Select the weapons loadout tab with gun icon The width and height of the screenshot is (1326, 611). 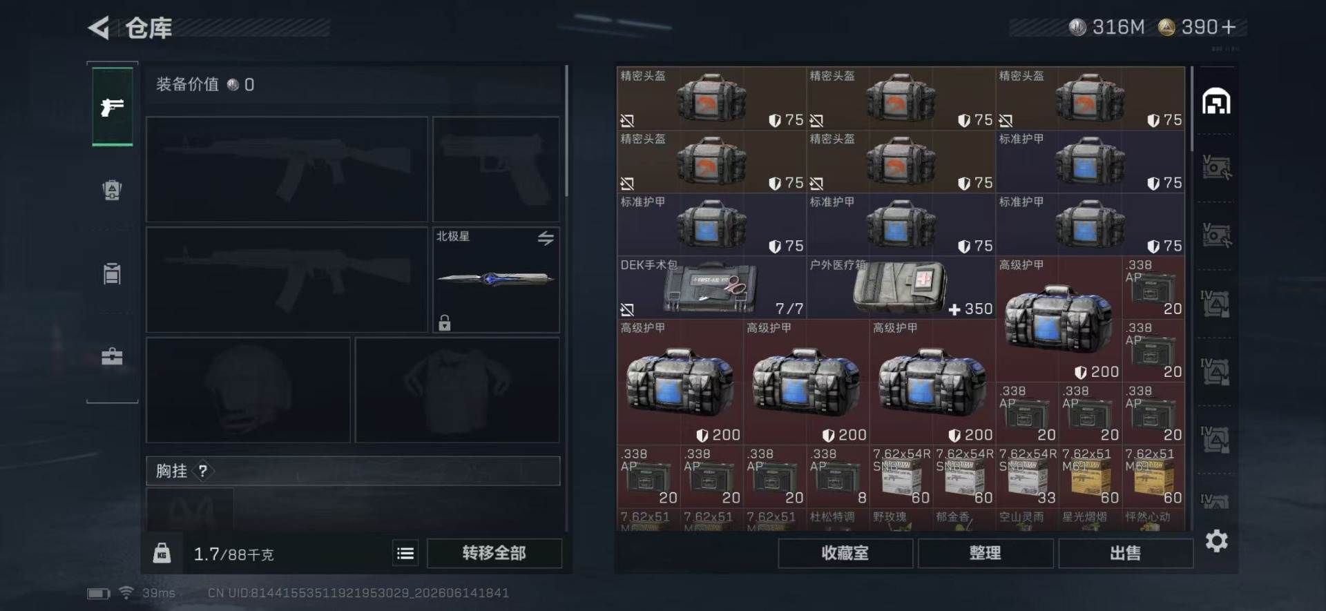pos(113,107)
